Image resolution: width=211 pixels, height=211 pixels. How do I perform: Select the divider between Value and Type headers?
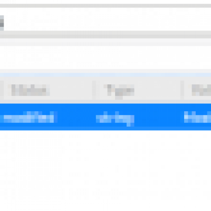coord(94,90)
